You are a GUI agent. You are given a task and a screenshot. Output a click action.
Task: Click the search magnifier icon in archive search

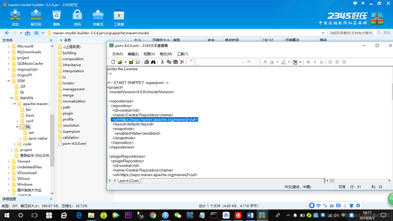(379, 33)
